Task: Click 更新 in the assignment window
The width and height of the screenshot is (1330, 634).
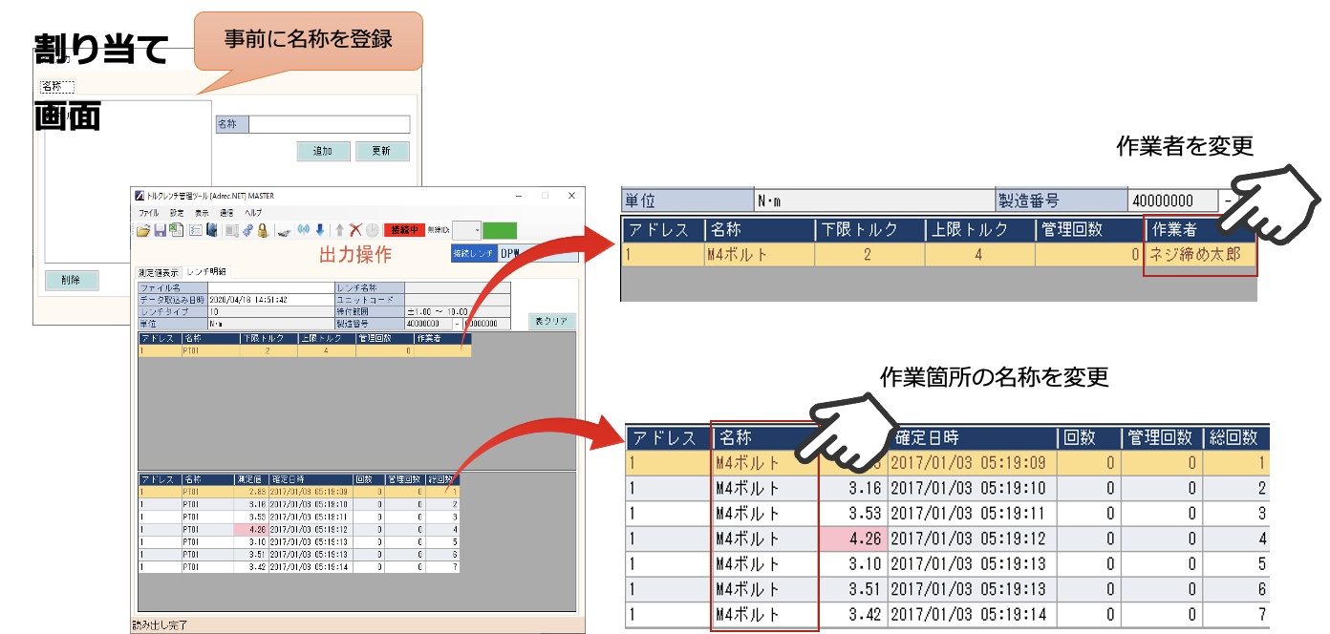Action: [382, 151]
